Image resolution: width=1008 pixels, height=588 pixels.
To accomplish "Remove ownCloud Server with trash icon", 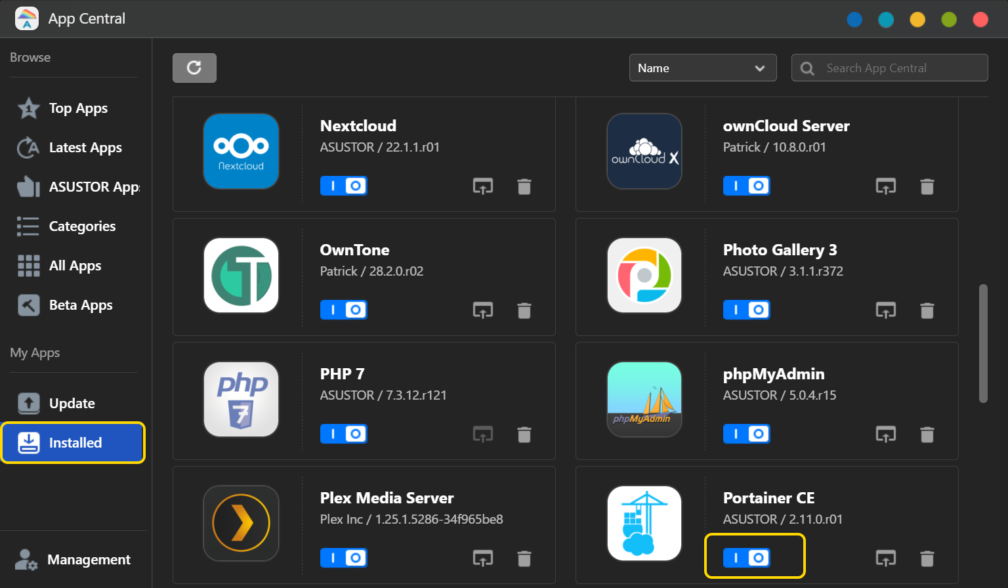I will [x=927, y=186].
